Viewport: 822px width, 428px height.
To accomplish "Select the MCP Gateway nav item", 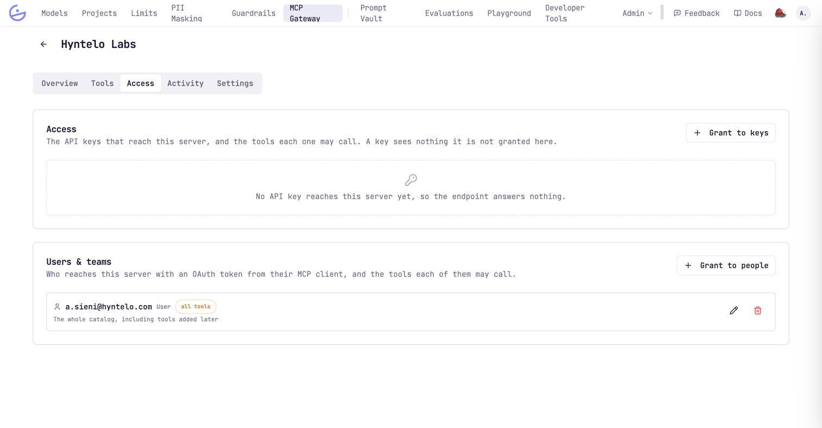I will (x=313, y=13).
